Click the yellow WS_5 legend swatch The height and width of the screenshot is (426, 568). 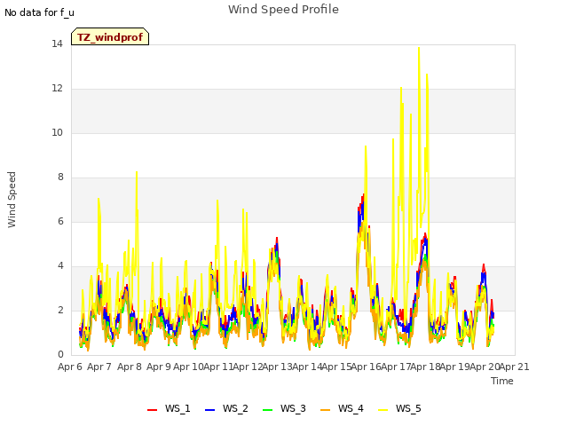tap(383, 410)
